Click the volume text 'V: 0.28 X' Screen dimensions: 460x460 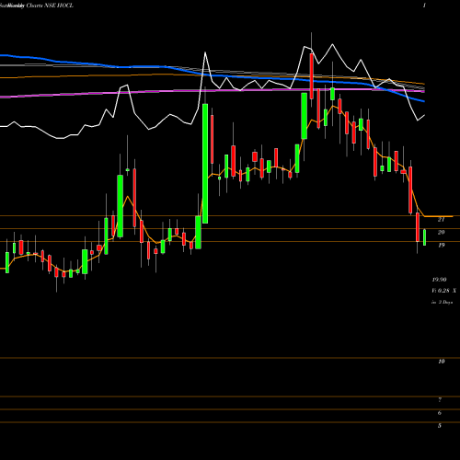[x=443, y=291]
